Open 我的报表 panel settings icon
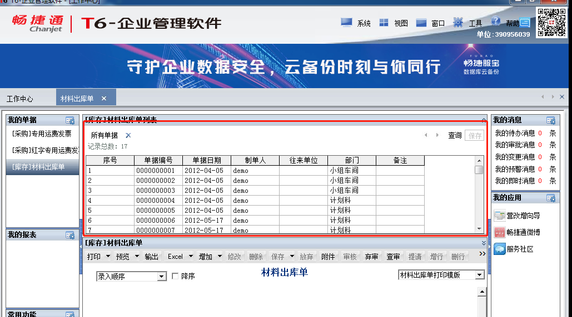 70,235
